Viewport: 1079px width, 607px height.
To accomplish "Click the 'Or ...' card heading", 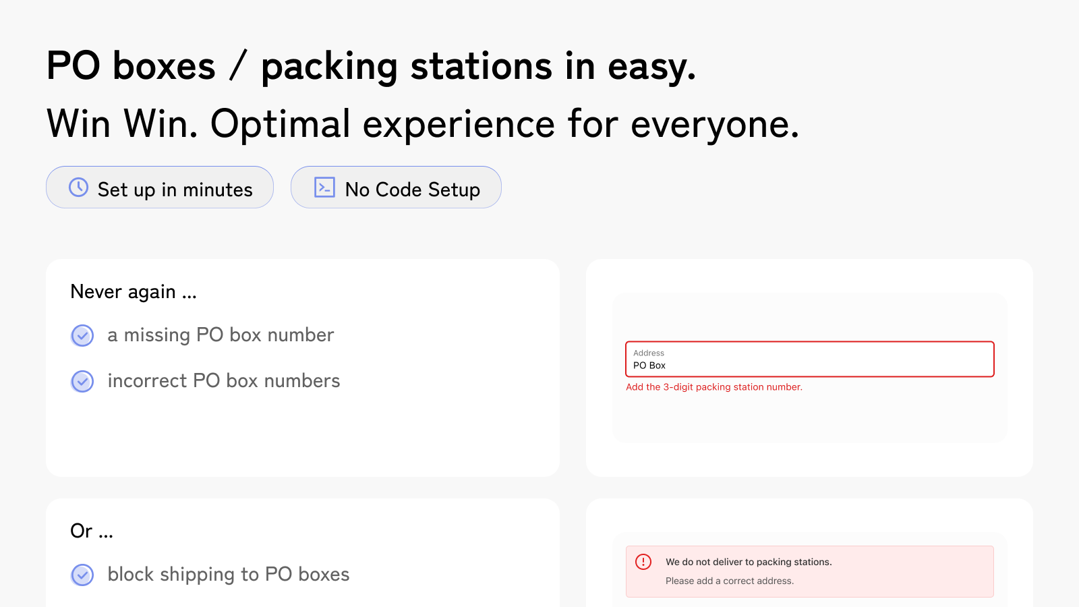I will 92,531.
